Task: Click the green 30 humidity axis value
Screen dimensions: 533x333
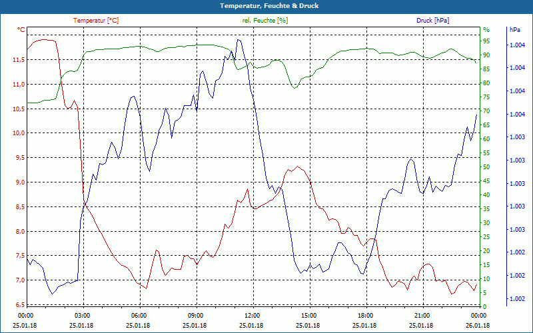Action: [x=486, y=223]
